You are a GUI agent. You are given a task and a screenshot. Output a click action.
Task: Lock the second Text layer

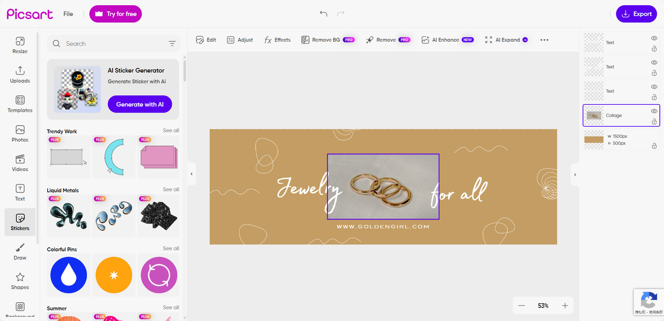pyautogui.click(x=654, y=73)
